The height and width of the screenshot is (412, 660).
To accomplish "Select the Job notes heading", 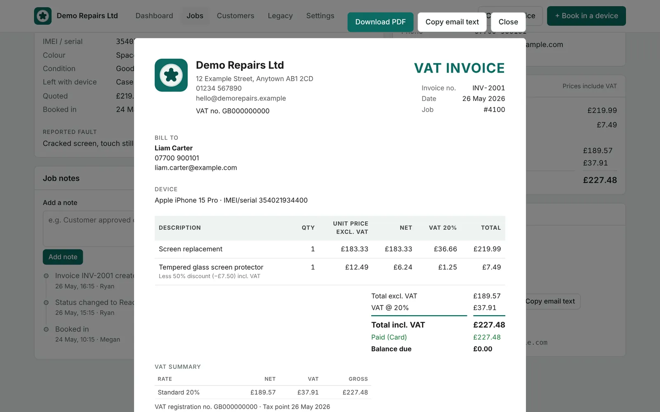I will coord(61,178).
